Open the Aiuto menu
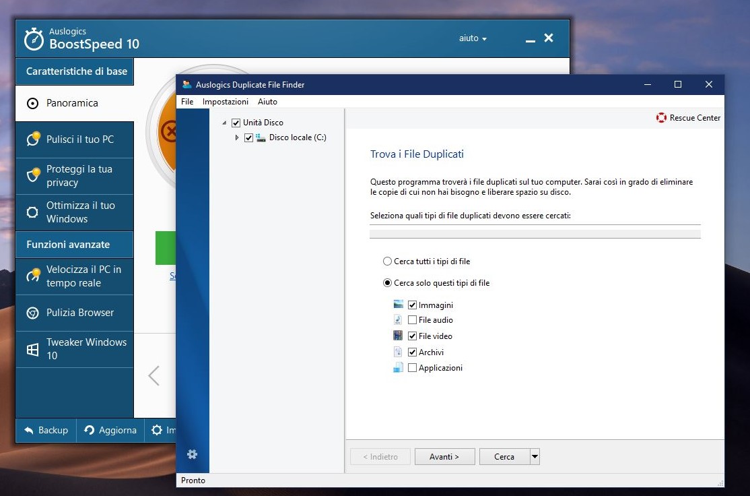This screenshot has width=750, height=496. (267, 102)
